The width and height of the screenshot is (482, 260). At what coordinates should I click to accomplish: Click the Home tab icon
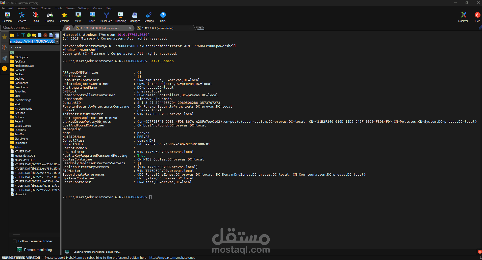(68, 28)
